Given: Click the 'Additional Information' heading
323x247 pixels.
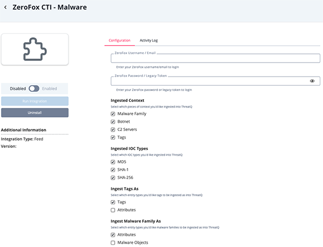Looking at the screenshot, I should [24, 130].
